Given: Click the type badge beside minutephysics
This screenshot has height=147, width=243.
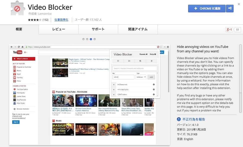Looking at the screenshot, I should 114,89.
